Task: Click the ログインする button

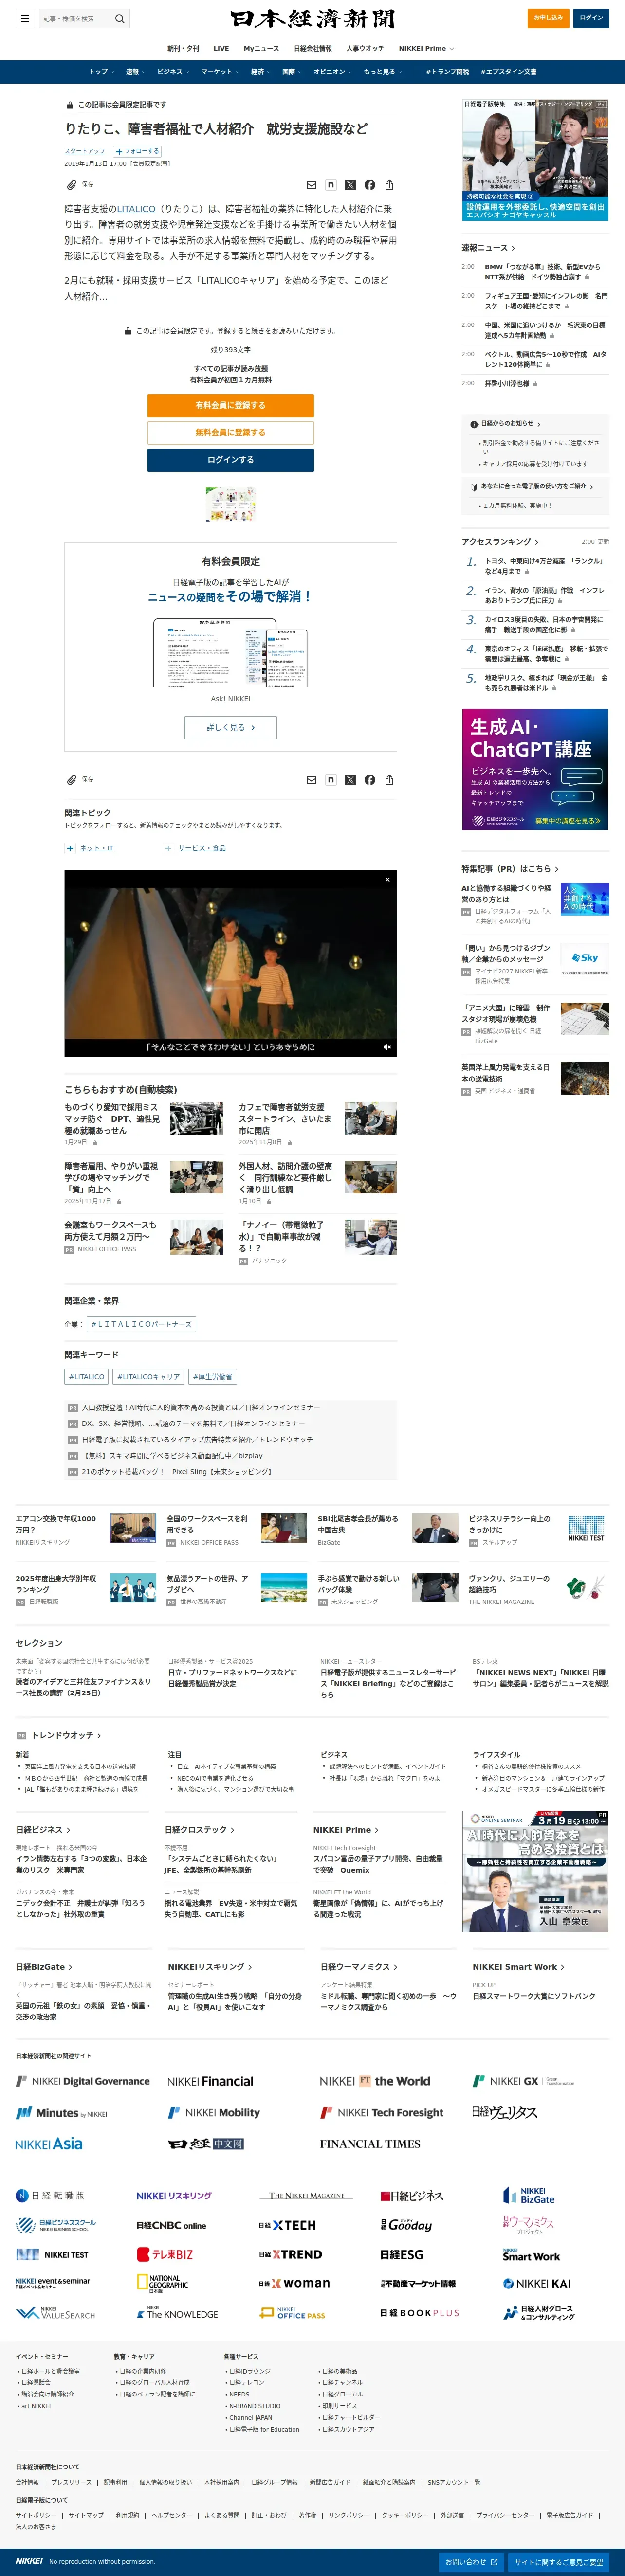Action: 230,460
